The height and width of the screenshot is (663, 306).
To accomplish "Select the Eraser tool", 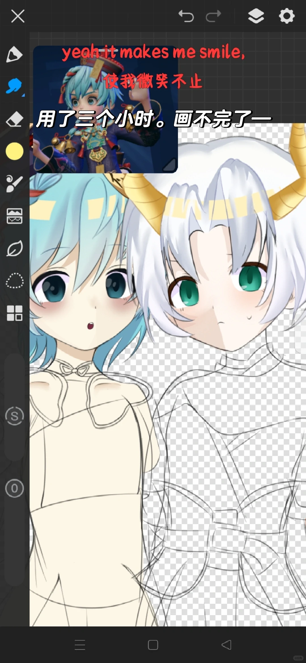I will [14, 119].
